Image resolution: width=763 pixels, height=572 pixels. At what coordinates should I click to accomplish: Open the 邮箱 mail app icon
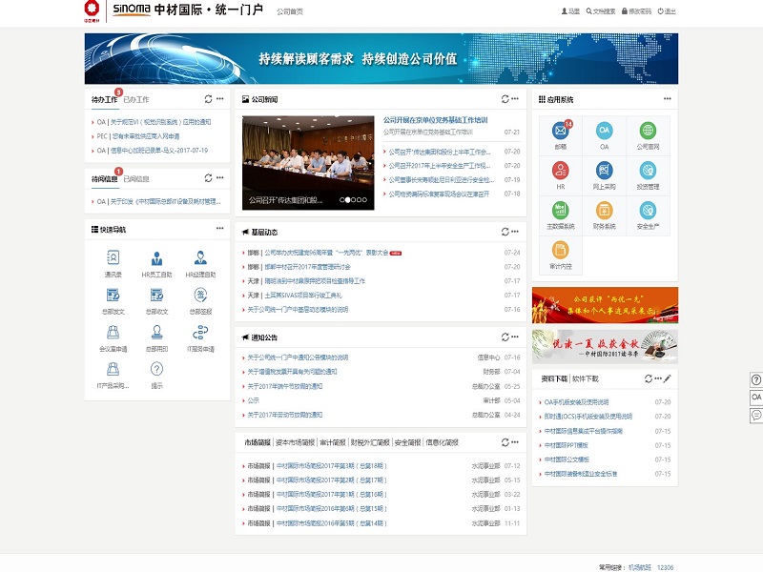click(560, 132)
